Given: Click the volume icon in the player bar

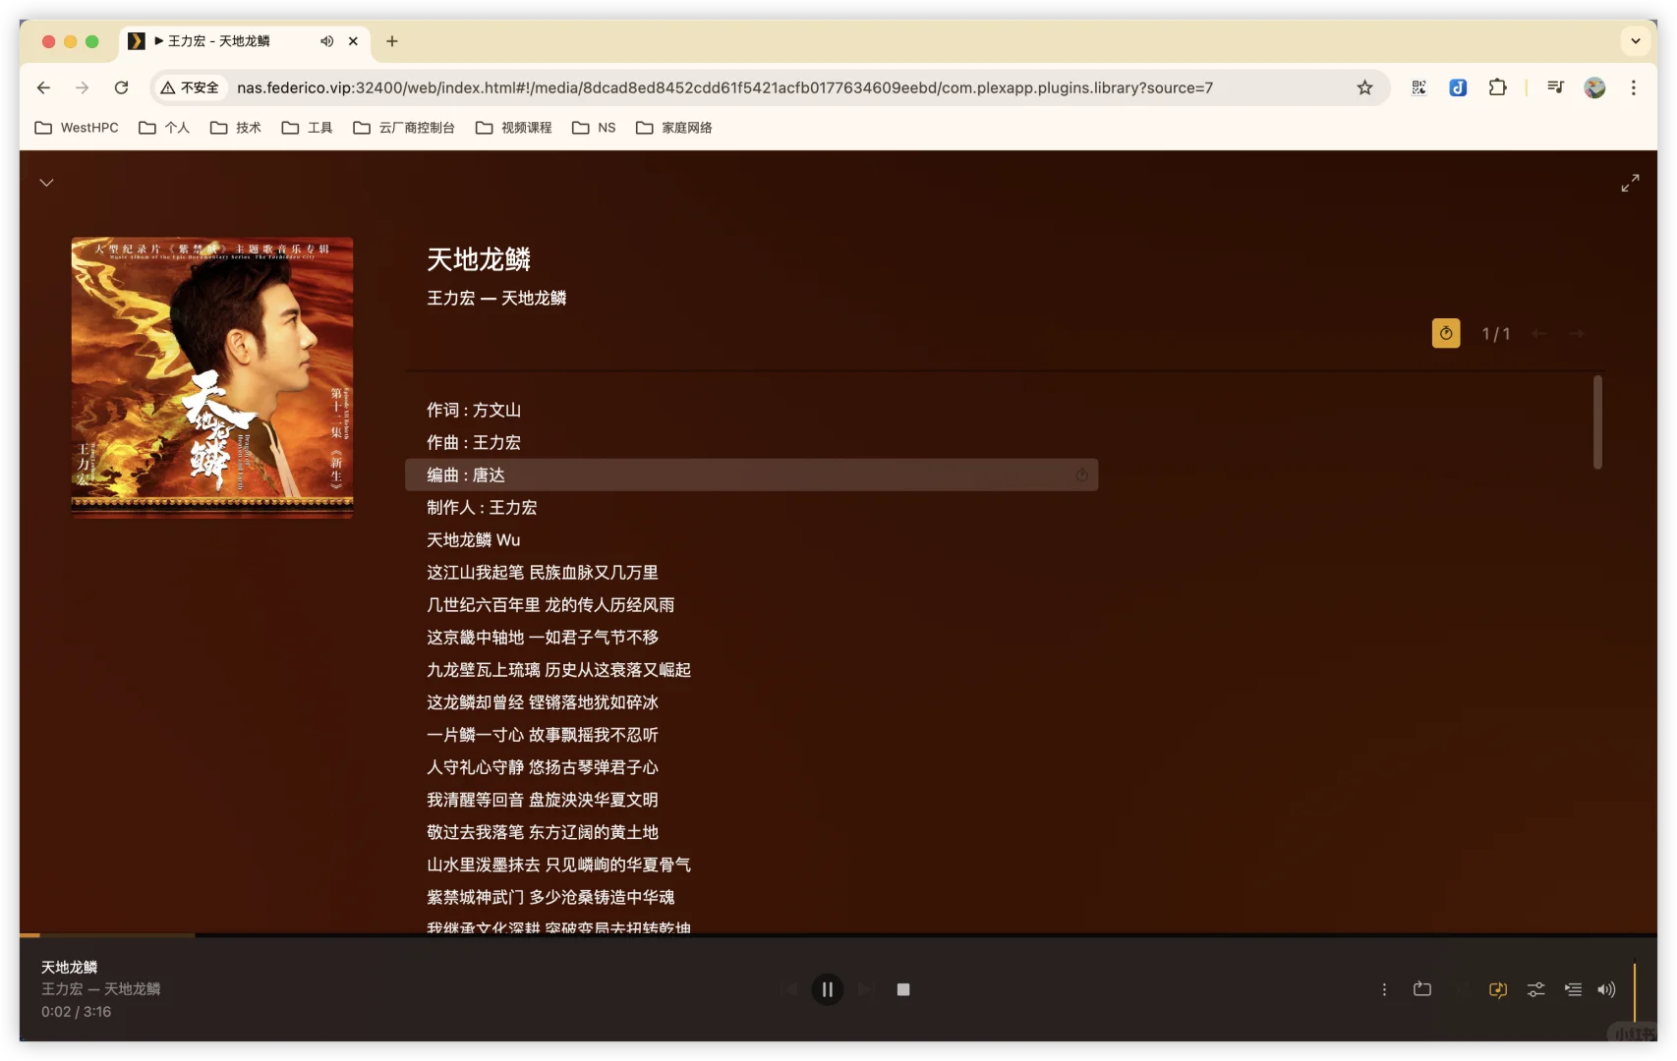Looking at the screenshot, I should pyautogui.click(x=1606, y=989).
